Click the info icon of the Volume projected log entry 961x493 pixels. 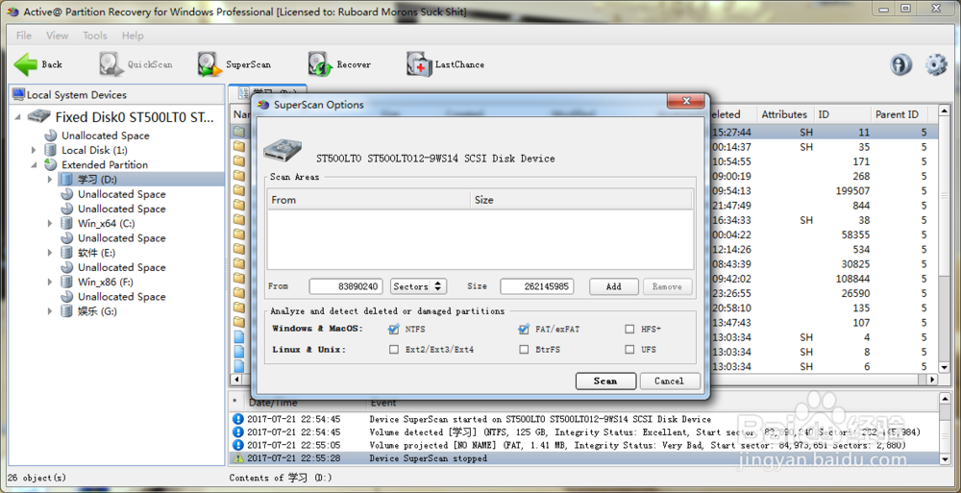pyautogui.click(x=237, y=445)
